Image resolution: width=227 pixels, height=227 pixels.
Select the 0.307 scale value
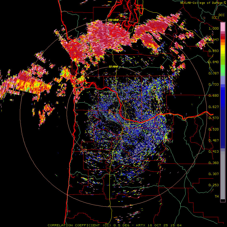[214, 174]
